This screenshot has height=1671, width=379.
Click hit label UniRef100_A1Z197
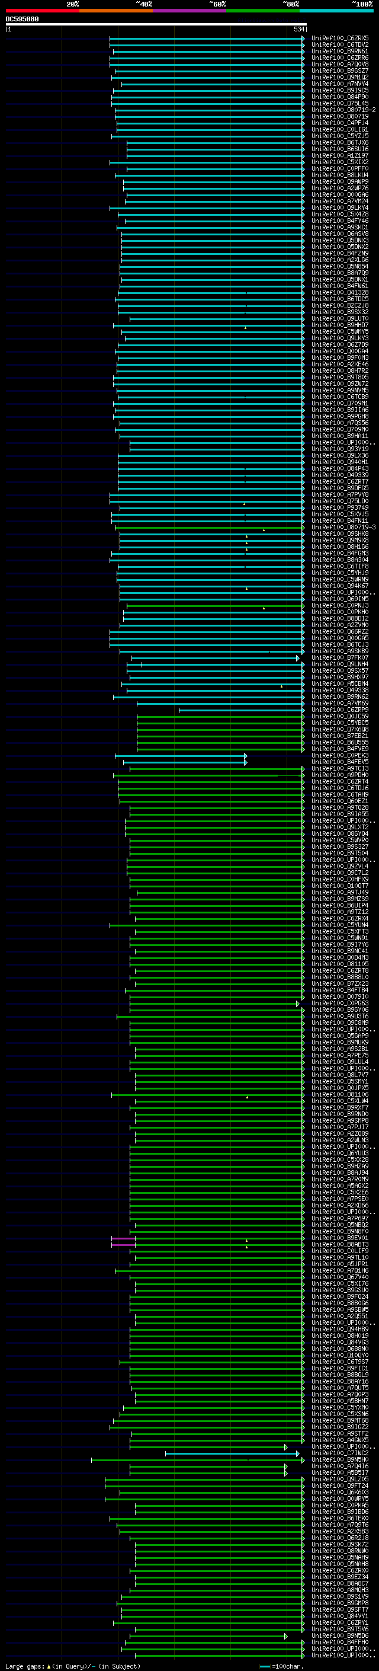tap(340, 156)
